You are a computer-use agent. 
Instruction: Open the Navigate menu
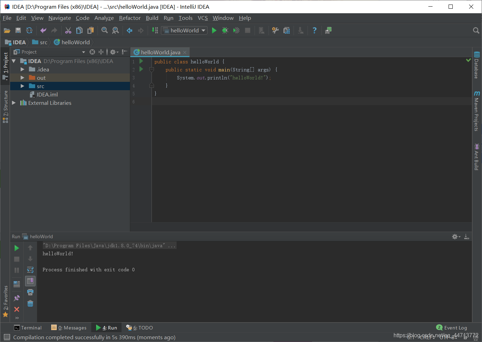60,18
